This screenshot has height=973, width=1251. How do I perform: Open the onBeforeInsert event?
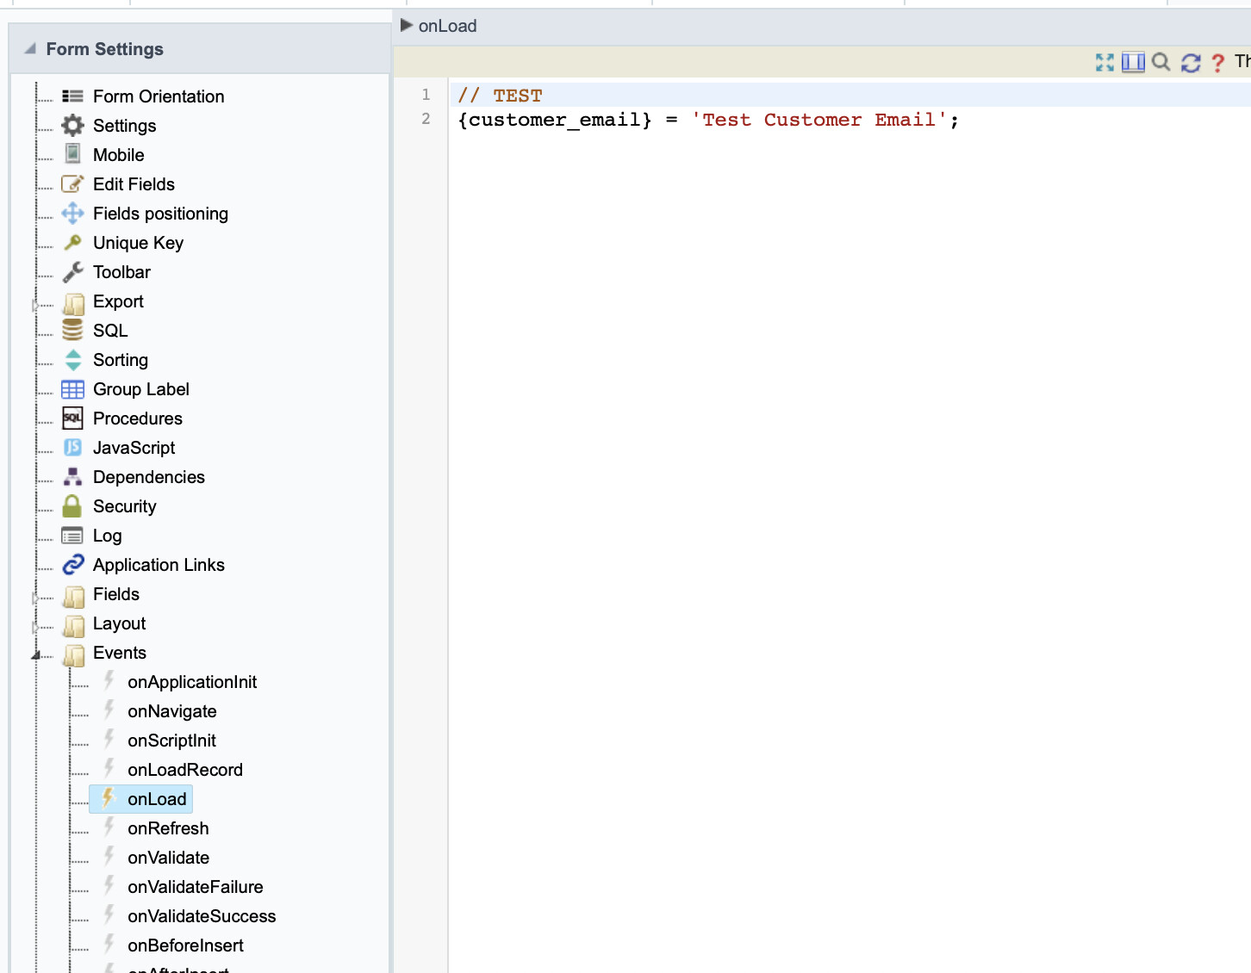(185, 945)
